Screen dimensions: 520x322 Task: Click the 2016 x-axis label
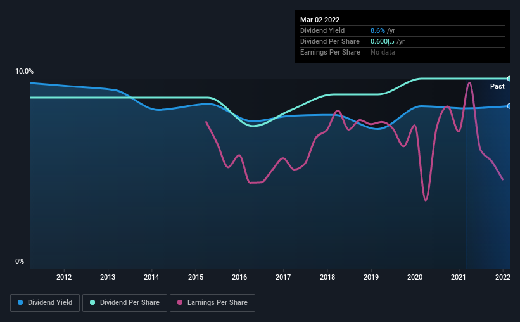tap(239, 277)
